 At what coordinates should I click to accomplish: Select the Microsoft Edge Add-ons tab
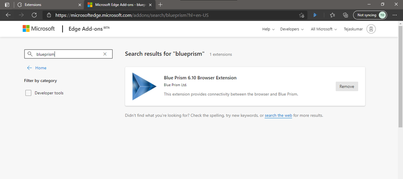point(120,4)
